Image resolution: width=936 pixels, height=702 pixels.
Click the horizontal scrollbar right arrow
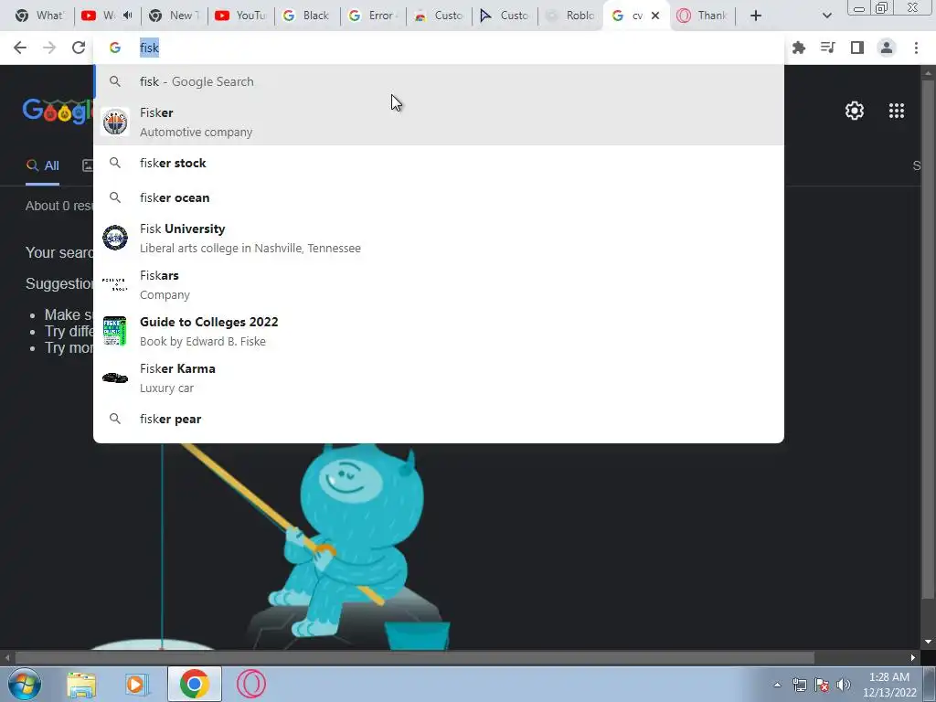point(913,658)
